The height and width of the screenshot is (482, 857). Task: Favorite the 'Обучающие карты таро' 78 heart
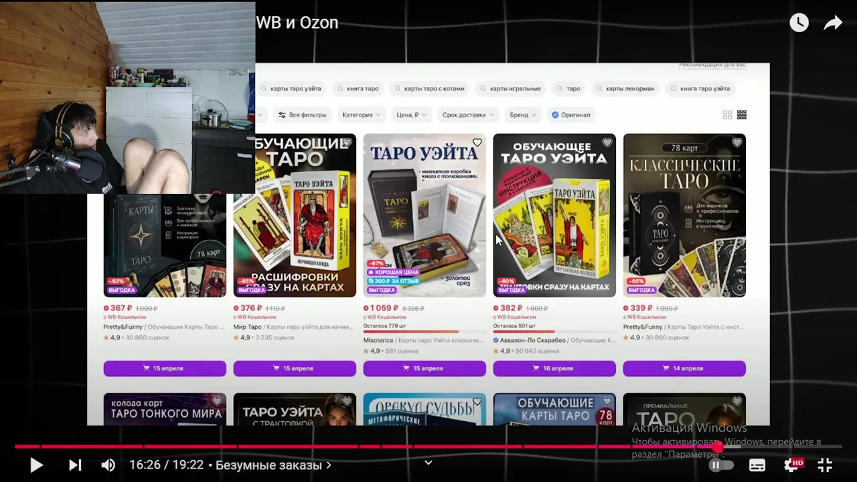607,402
